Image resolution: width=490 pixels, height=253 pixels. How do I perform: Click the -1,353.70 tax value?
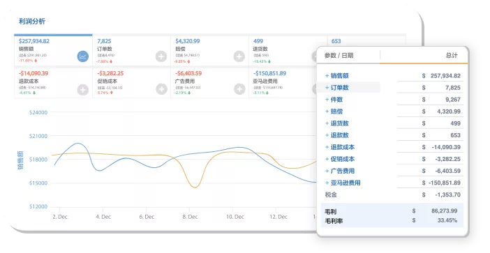[447, 194]
